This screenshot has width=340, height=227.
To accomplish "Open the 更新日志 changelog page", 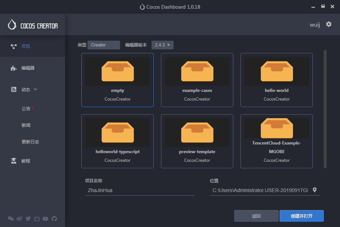I will click(30, 142).
